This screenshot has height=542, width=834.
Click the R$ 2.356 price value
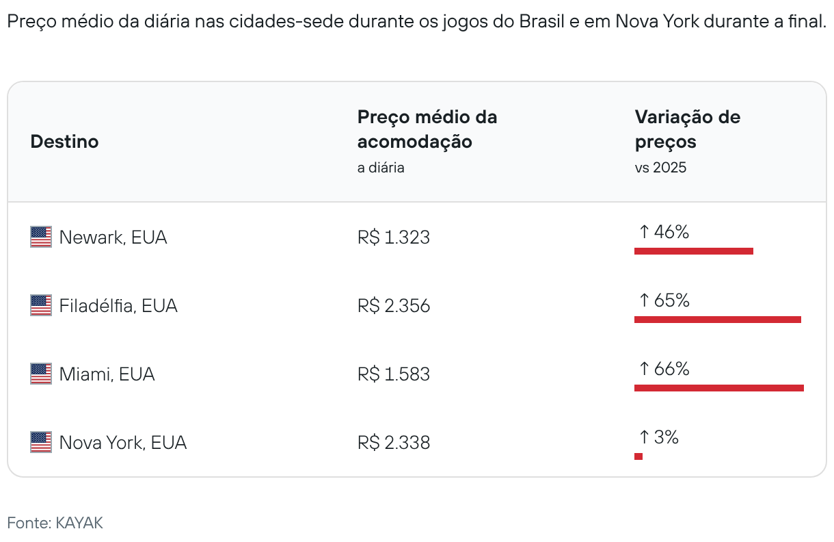point(394,306)
